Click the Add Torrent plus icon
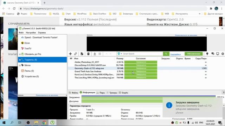225x126 pixels. [70, 54]
